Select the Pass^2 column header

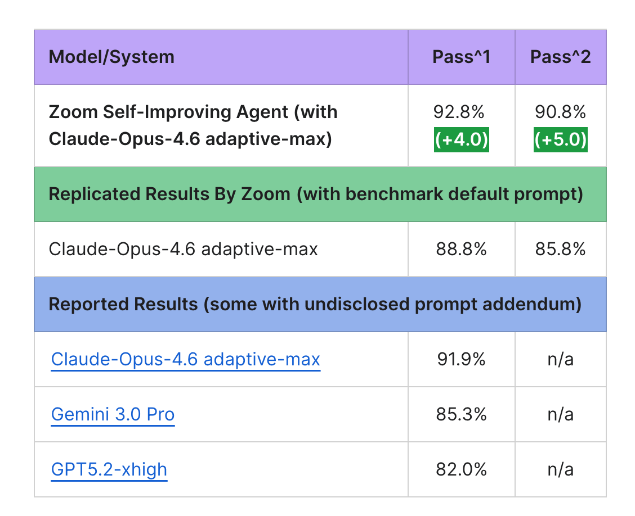560,57
